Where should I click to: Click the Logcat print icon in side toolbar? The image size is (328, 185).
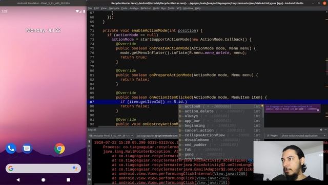(x=89, y=164)
